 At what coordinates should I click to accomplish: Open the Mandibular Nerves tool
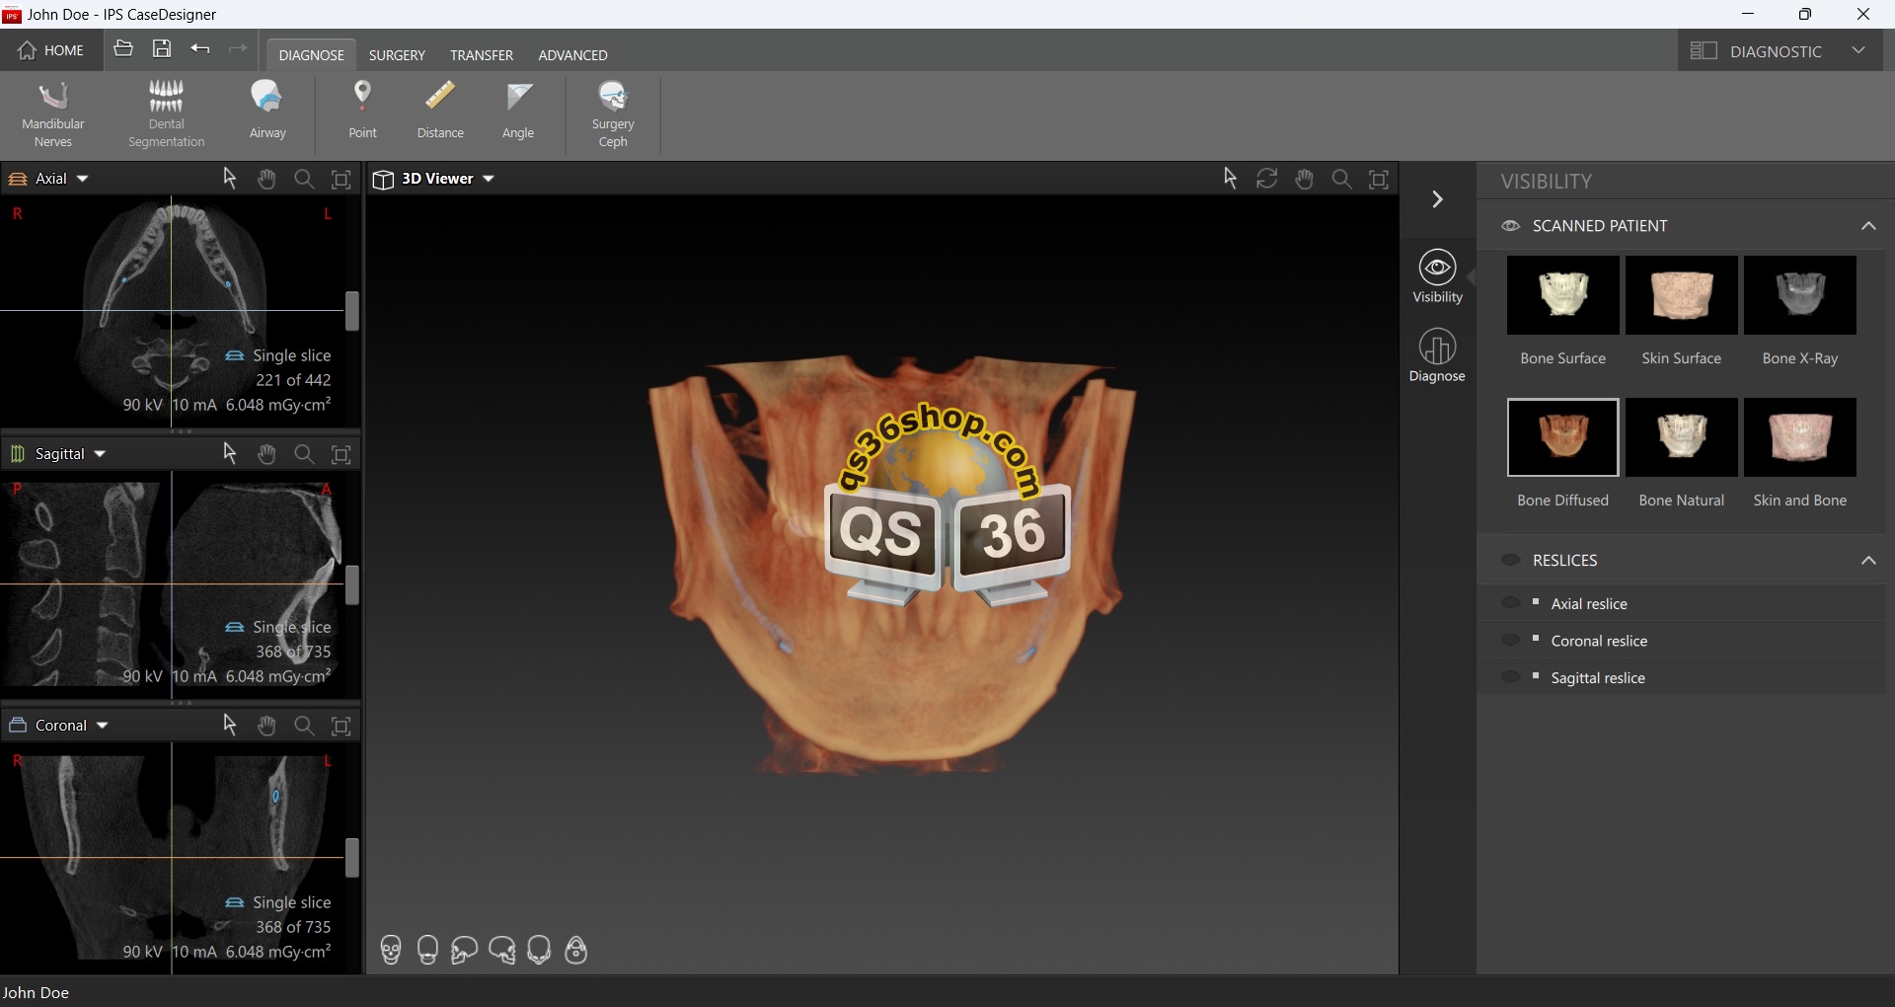click(x=53, y=114)
